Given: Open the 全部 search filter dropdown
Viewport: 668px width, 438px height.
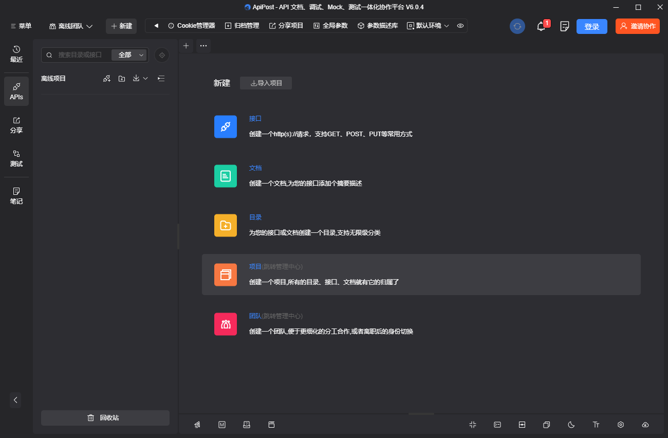Looking at the screenshot, I should coord(128,55).
